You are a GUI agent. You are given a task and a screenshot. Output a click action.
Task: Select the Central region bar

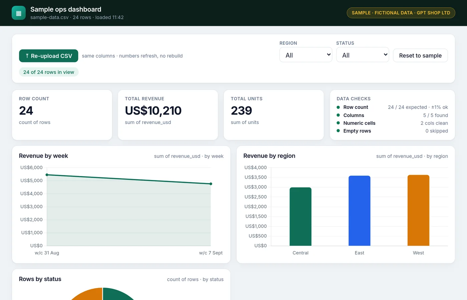pyautogui.click(x=301, y=217)
